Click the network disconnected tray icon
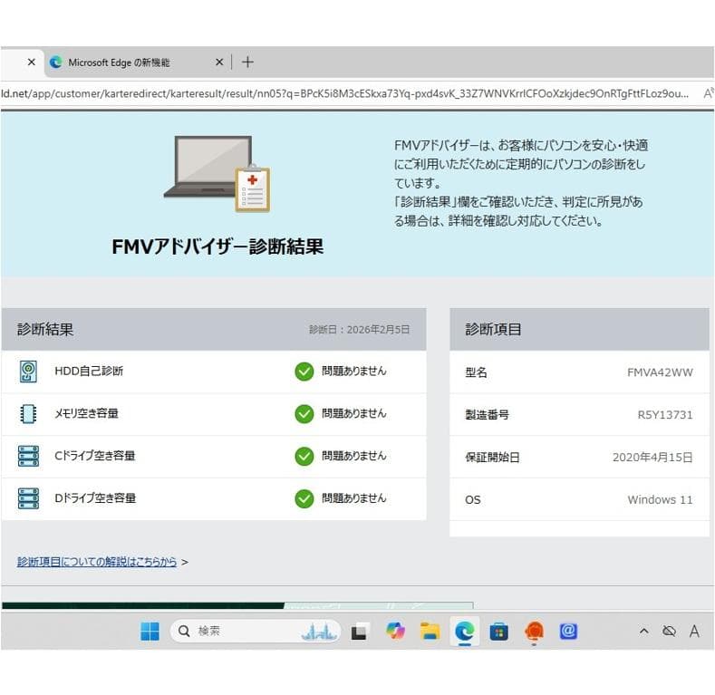 point(669,632)
